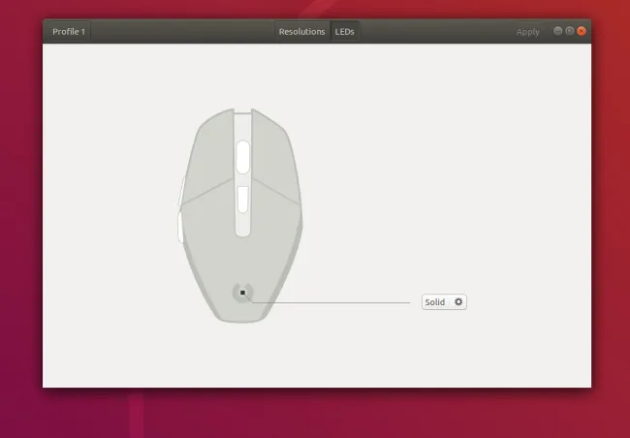
Task: Maximize the Piper window
Action: click(x=570, y=31)
